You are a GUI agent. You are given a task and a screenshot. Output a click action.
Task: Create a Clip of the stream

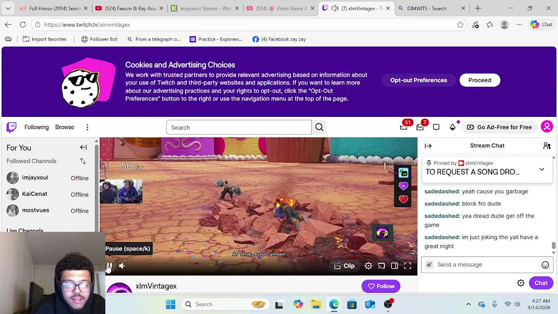tap(344, 266)
